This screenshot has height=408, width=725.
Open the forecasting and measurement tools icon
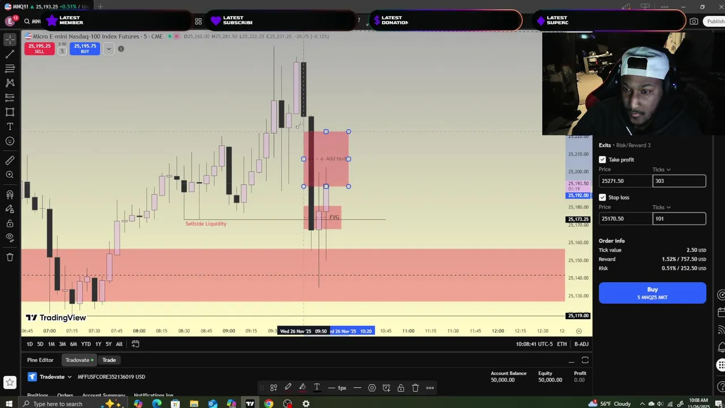[10, 97]
